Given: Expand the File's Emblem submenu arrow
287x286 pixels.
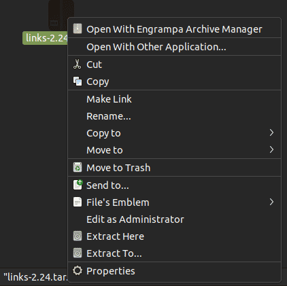Looking at the screenshot, I should tap(271, 202).
